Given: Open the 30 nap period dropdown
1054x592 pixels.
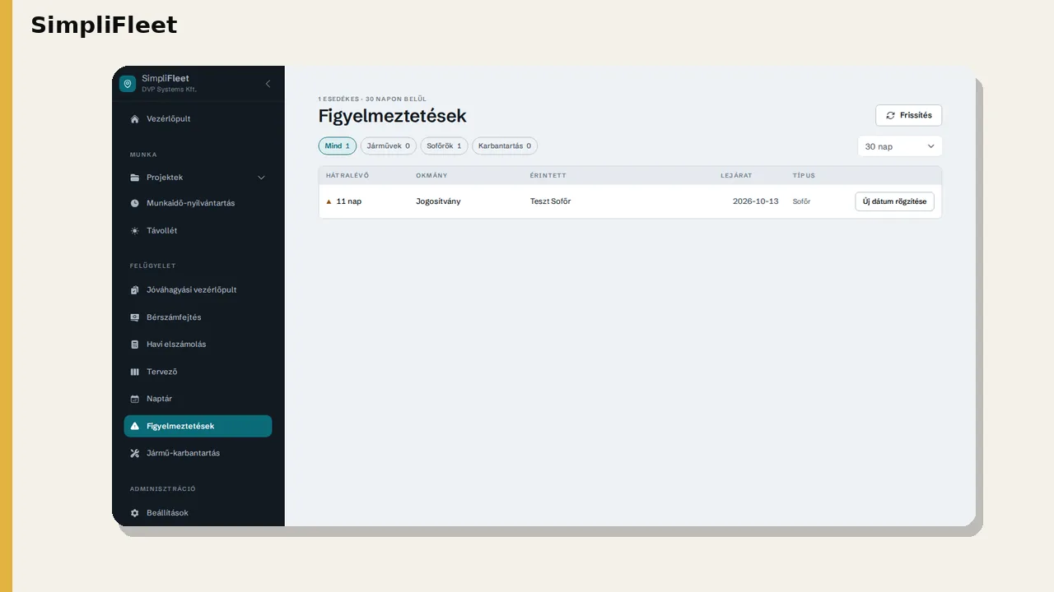Looking at the screenshot, I should point(899,146).
